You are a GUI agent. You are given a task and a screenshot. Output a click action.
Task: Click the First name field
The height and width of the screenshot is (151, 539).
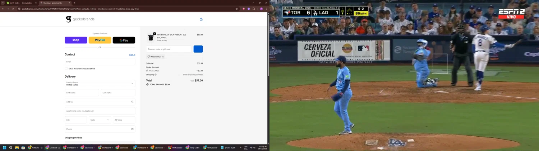click(82, 93)
